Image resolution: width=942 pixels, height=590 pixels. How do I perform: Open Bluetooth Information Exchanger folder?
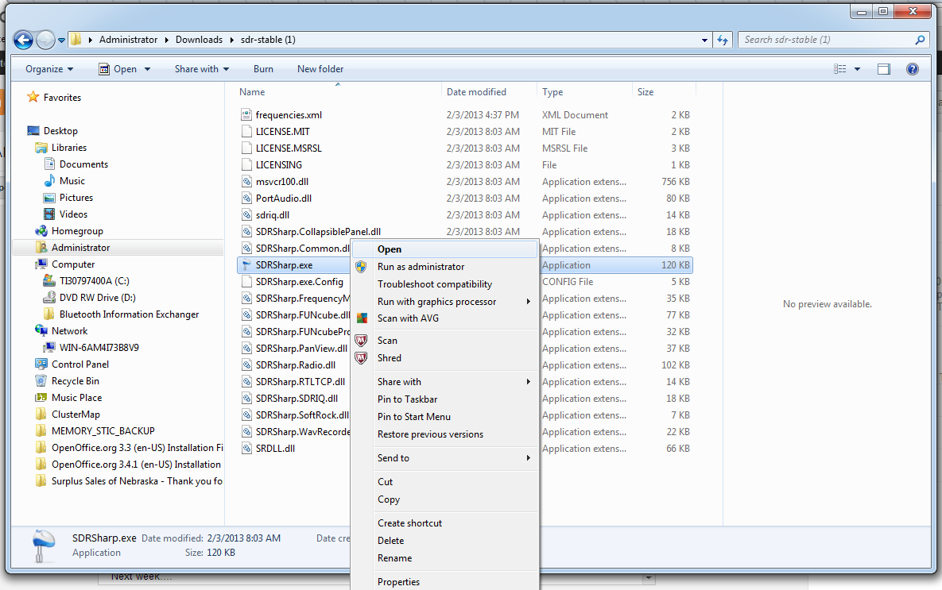(x=129, y=314)
